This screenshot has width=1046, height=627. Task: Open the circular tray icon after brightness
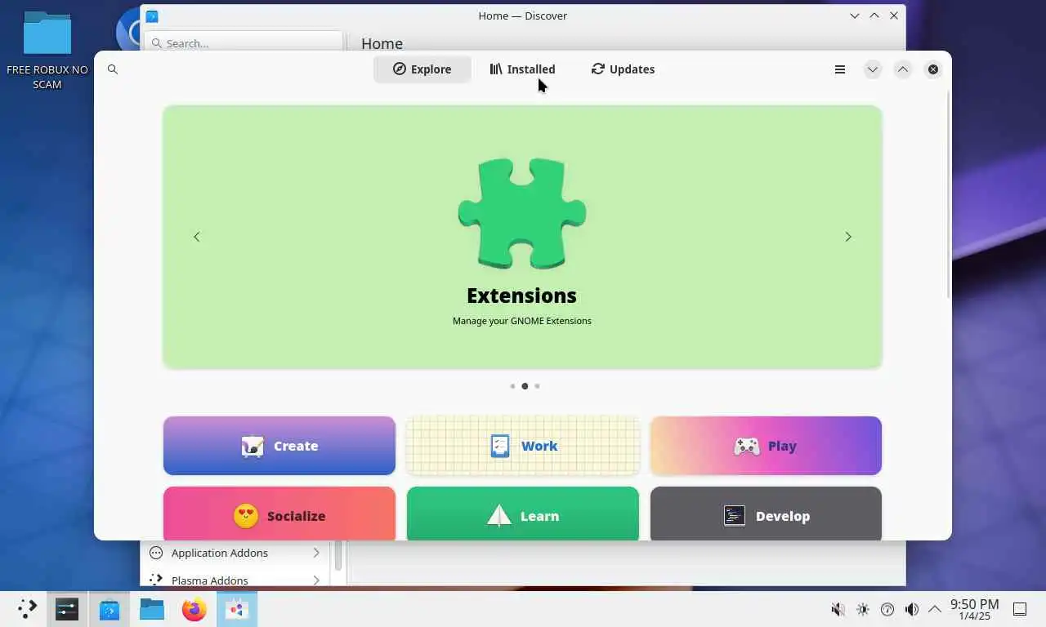pyautogui.click(x=887, y=609)
